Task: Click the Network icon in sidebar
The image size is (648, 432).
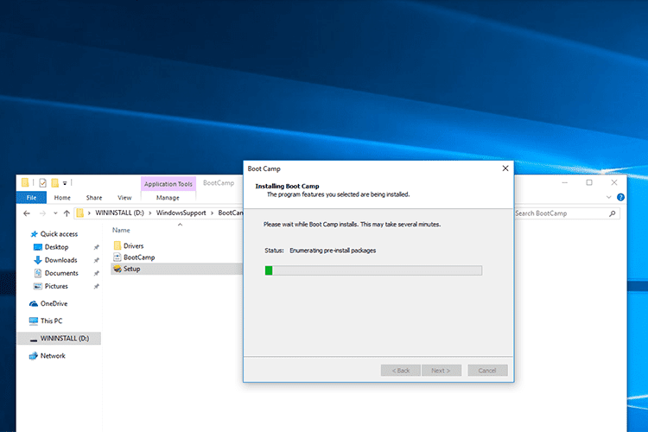Action: click(x=33, y=356)
